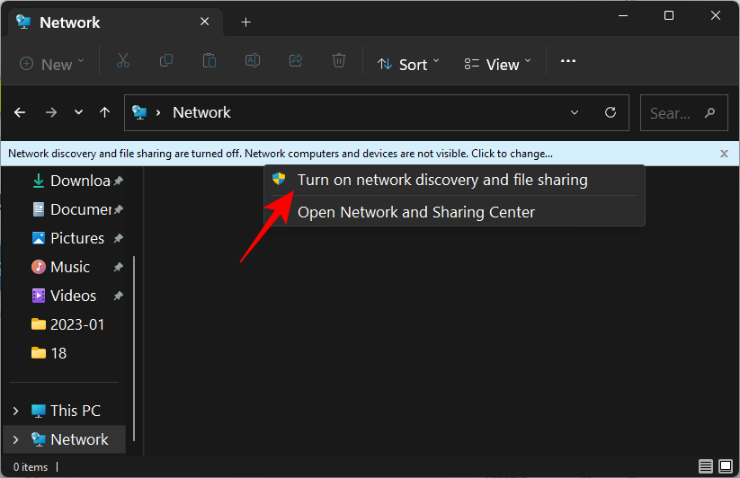Switch to details view layout

click(706, 466)
